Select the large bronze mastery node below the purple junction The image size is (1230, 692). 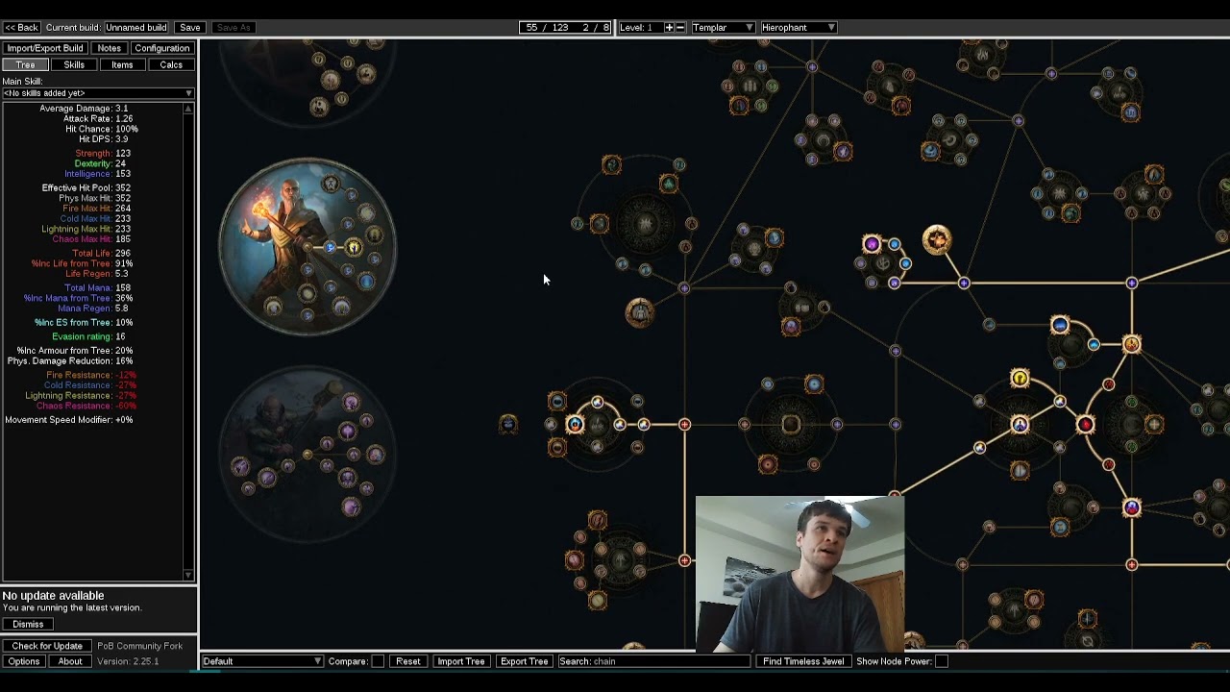[640, 312]
